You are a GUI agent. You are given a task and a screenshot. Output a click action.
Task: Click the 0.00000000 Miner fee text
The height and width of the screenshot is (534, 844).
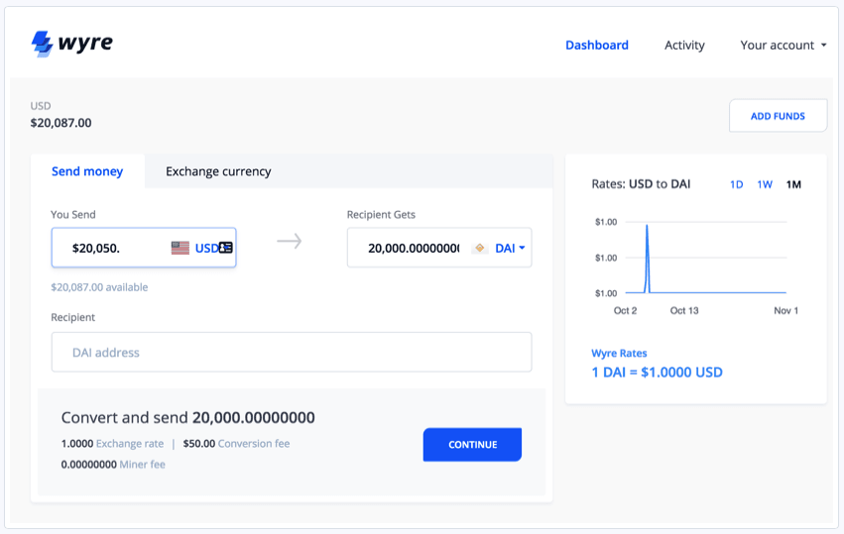pos(113,464)
